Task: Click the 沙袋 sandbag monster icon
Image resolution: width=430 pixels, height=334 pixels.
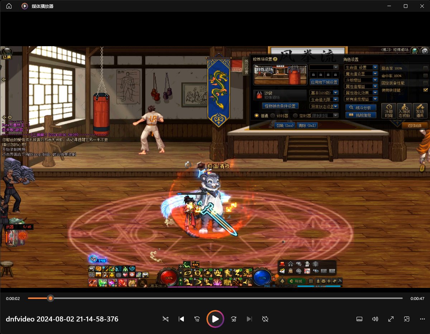Action: coord(259,95)
